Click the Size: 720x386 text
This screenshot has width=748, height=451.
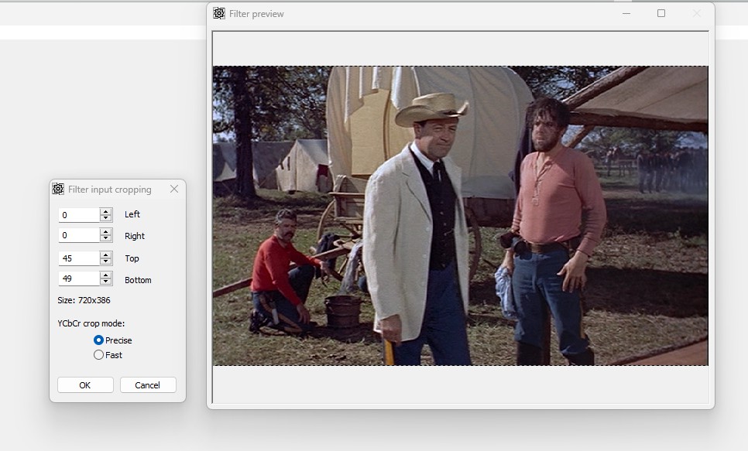[x=84, y=300]
